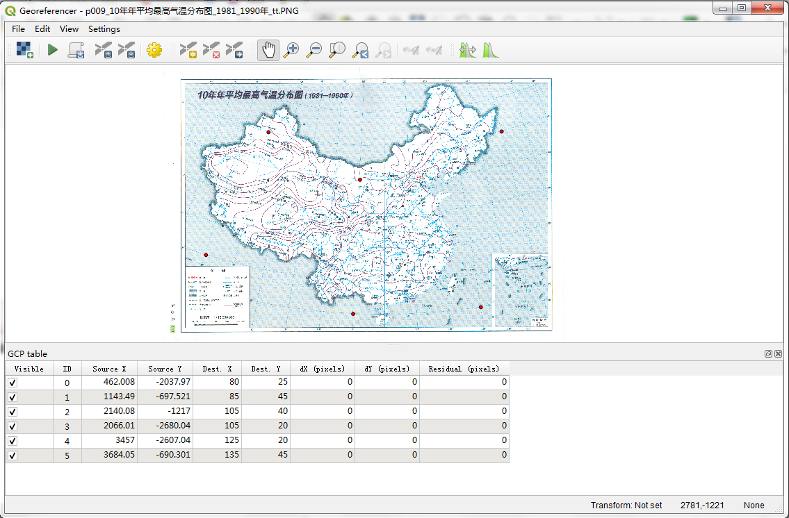Uncheck visibility of GCP ID 5
Screen dimensions: 789x518
[13, 456]
